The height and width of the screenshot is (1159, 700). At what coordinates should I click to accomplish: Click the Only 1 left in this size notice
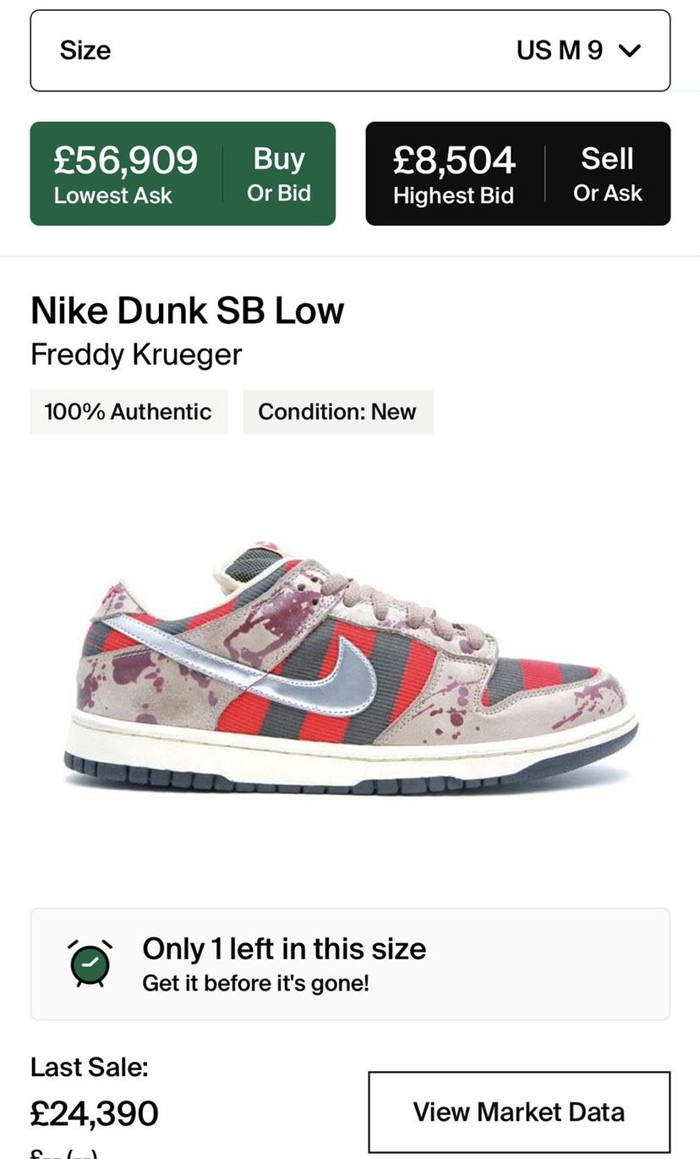coord(350,964)
